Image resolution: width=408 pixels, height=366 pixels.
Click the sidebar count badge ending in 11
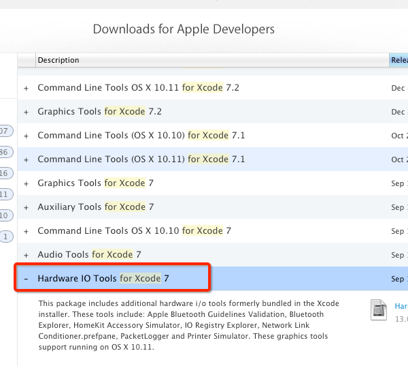[x=5, y=194]
